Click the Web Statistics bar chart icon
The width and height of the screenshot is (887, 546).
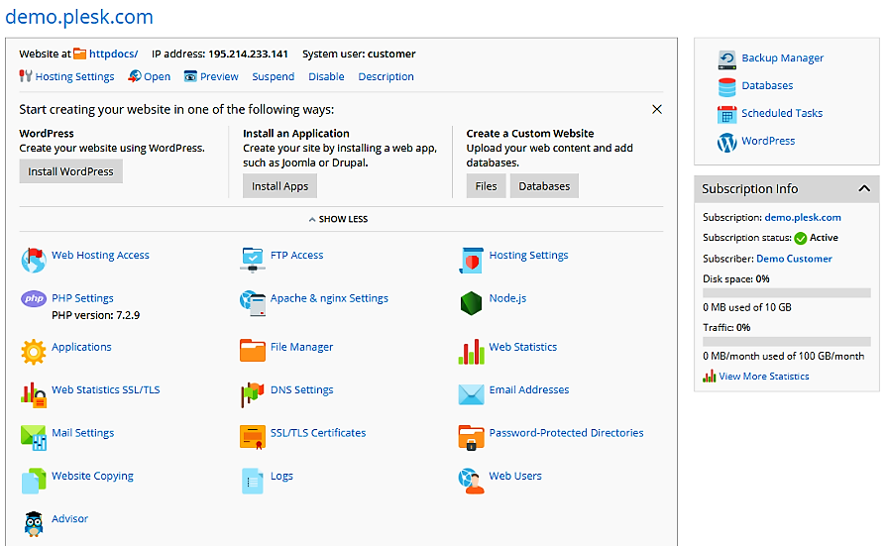point(471,352)
